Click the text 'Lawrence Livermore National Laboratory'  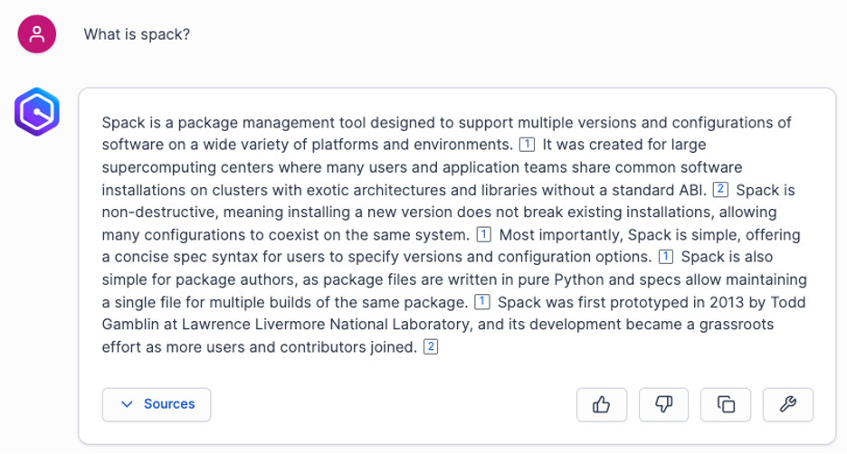(326, 325)
